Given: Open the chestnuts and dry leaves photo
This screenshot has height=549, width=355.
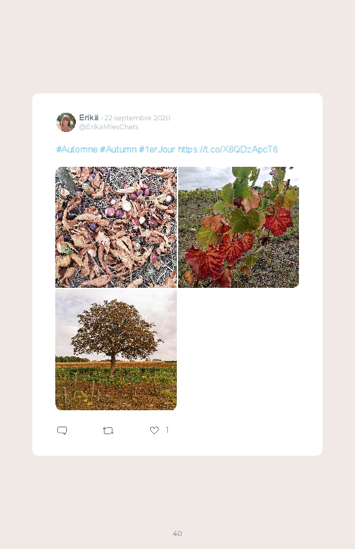Looking at the screenshot, I should (x=116, y=227).
